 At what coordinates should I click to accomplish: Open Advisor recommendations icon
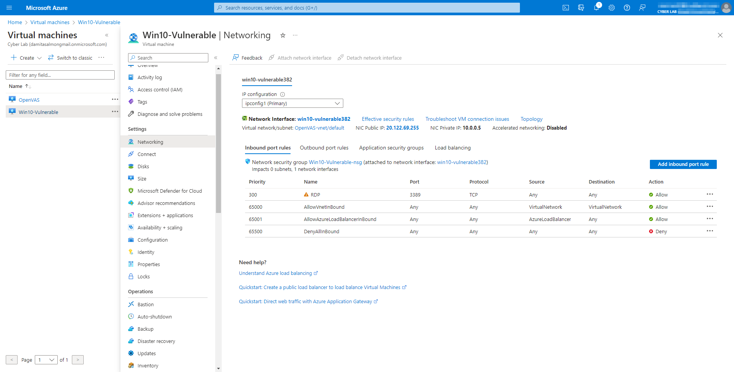coord(131,203)
